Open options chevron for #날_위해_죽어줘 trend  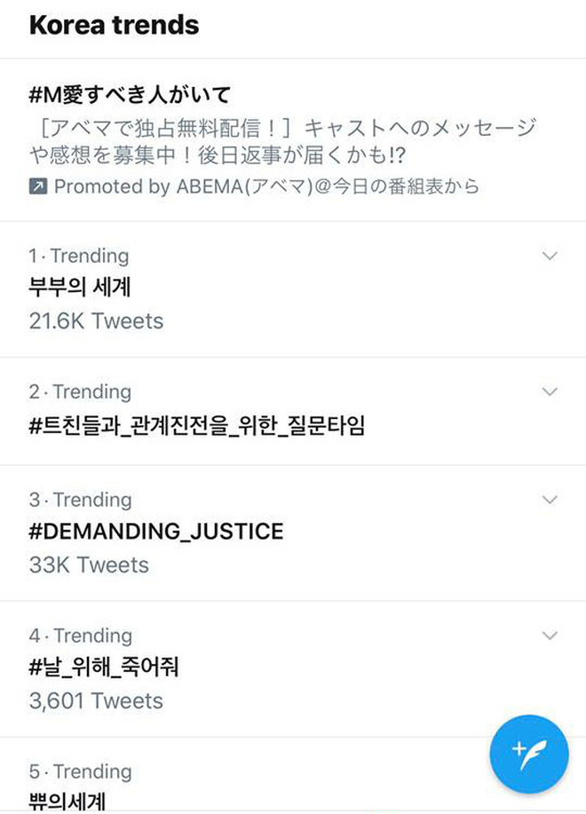pos(550,636)
